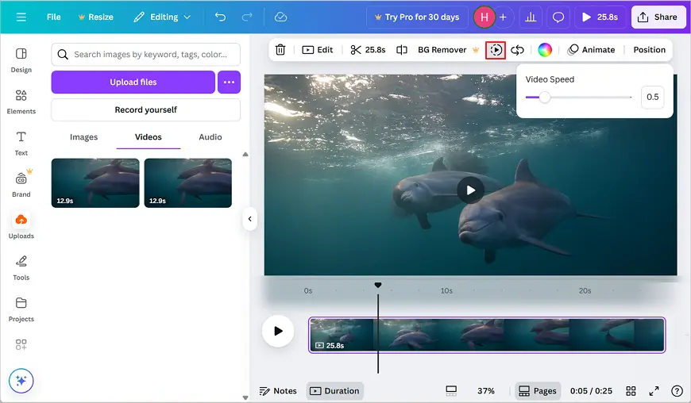Delete the selected video with trash icon
The width and height of the screenshot is (691, 403).
pos(280,50)
